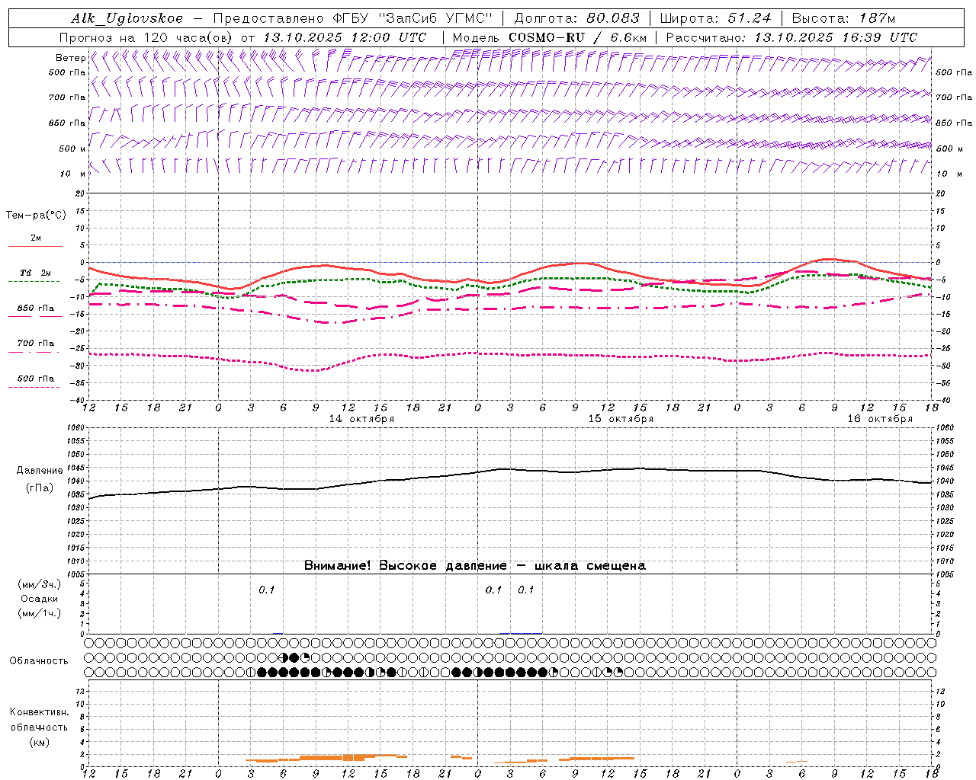Click the '1005' value on the left pressure axis
This screenshot has height=780, width=976.
tap(75, 574)
